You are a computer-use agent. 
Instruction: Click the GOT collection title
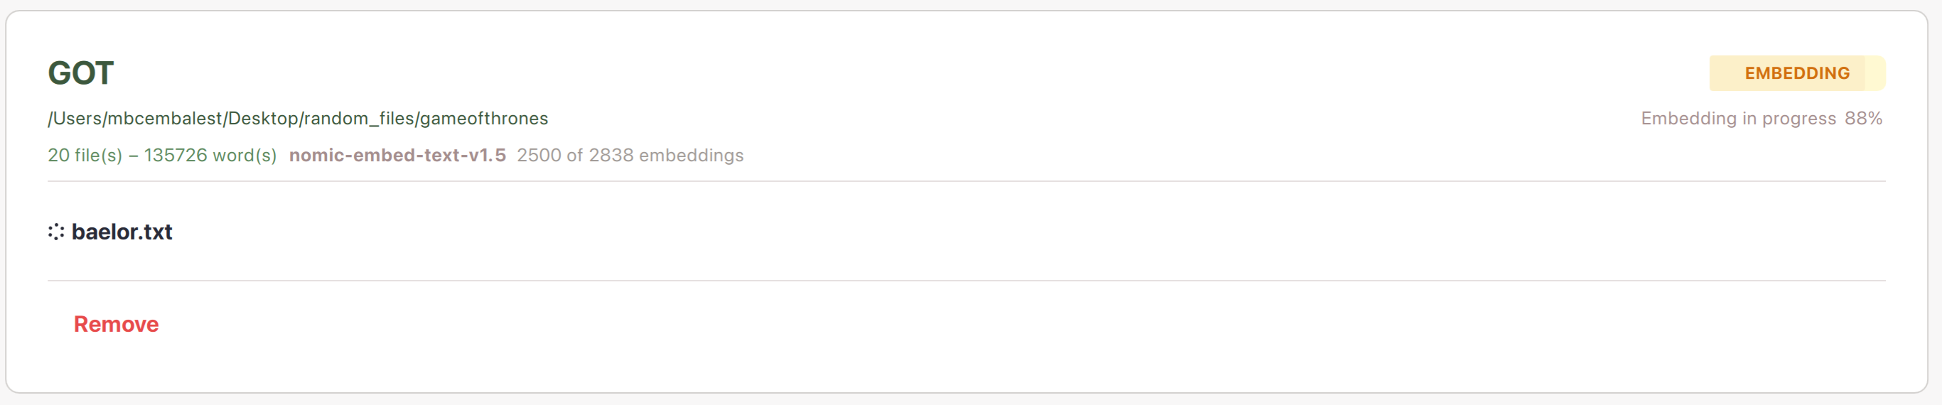pos(80,73)
